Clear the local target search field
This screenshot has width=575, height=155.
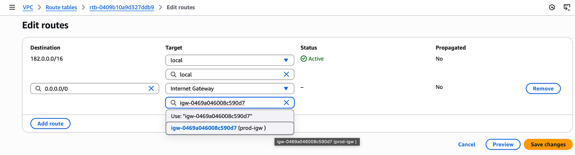(x=286, y=74)
